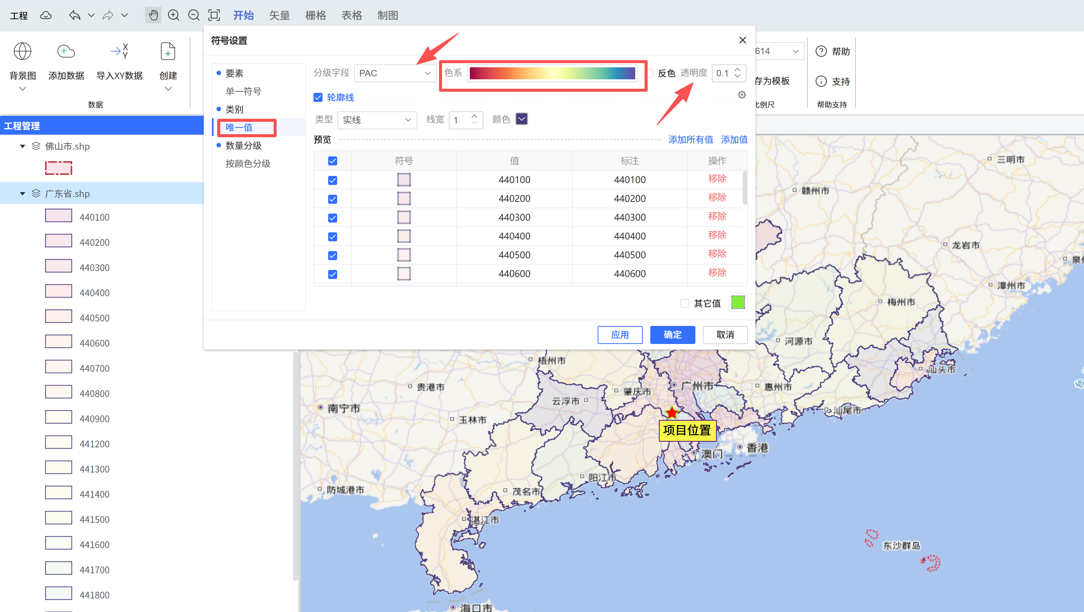Image resolution: width=1084 pixels, height=612 pixels.
Task: Open the 分级字段 PAC dropdown
Action: pos(395,73)
